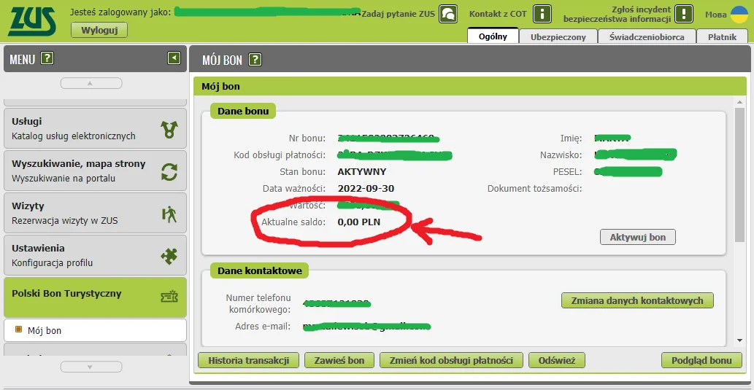Viewport: 754px width, 390px height.
Task: Move the menu list down with the bottom arrow
Action: 91,367
